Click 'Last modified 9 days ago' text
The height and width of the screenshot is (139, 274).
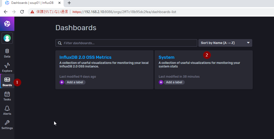point(78,76)
